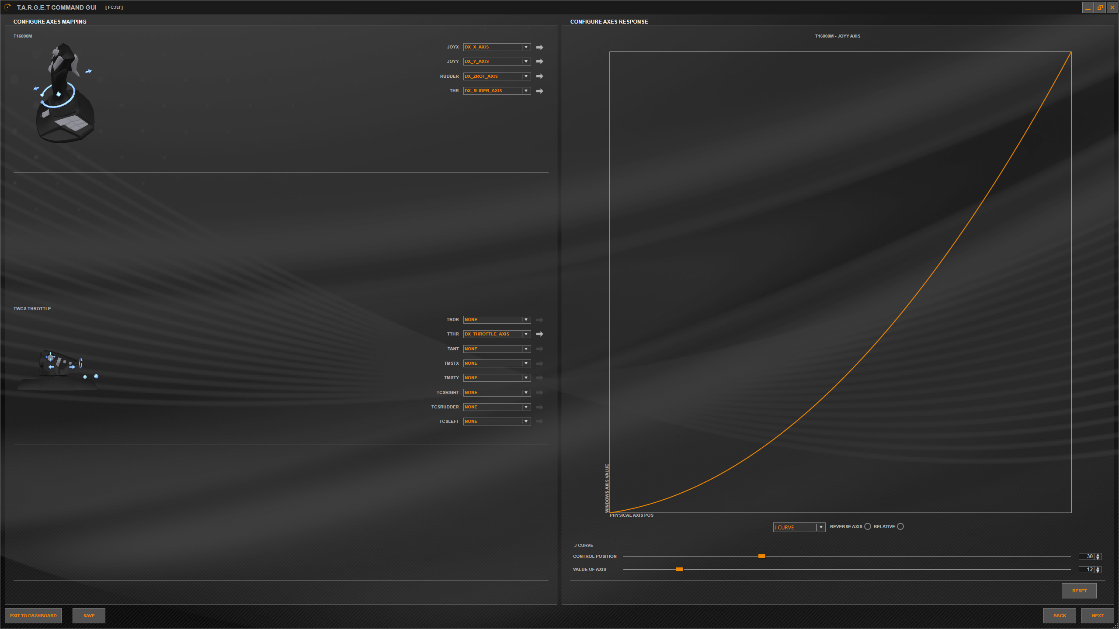
Task: Click the Control Position value field showing 30
Action: [1087, 556]
